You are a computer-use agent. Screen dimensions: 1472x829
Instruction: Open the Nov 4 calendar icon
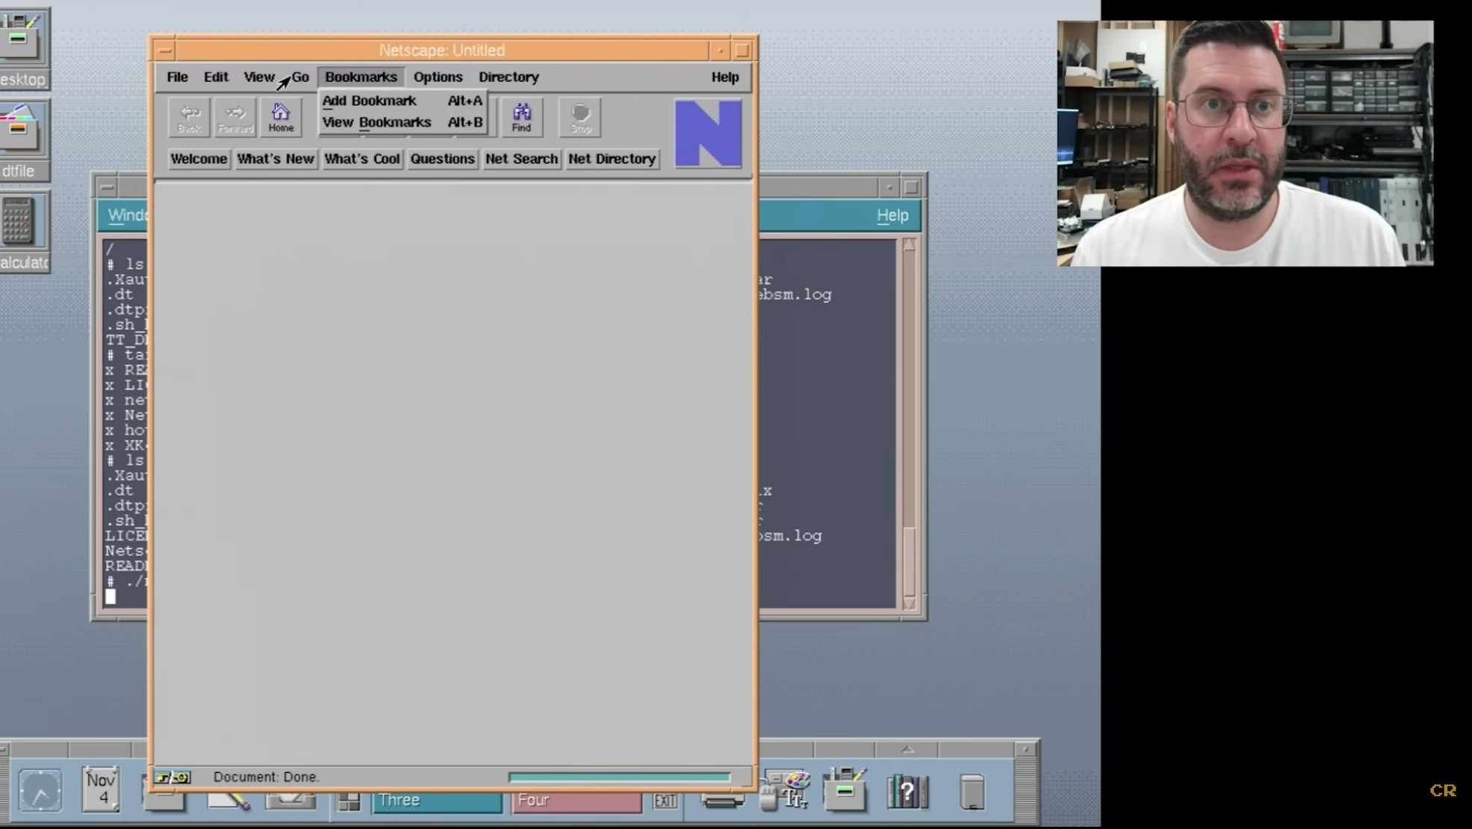click(101, 790)
